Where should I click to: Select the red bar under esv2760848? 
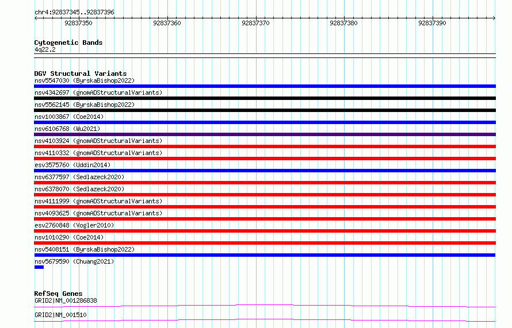[x=265, y=231]
